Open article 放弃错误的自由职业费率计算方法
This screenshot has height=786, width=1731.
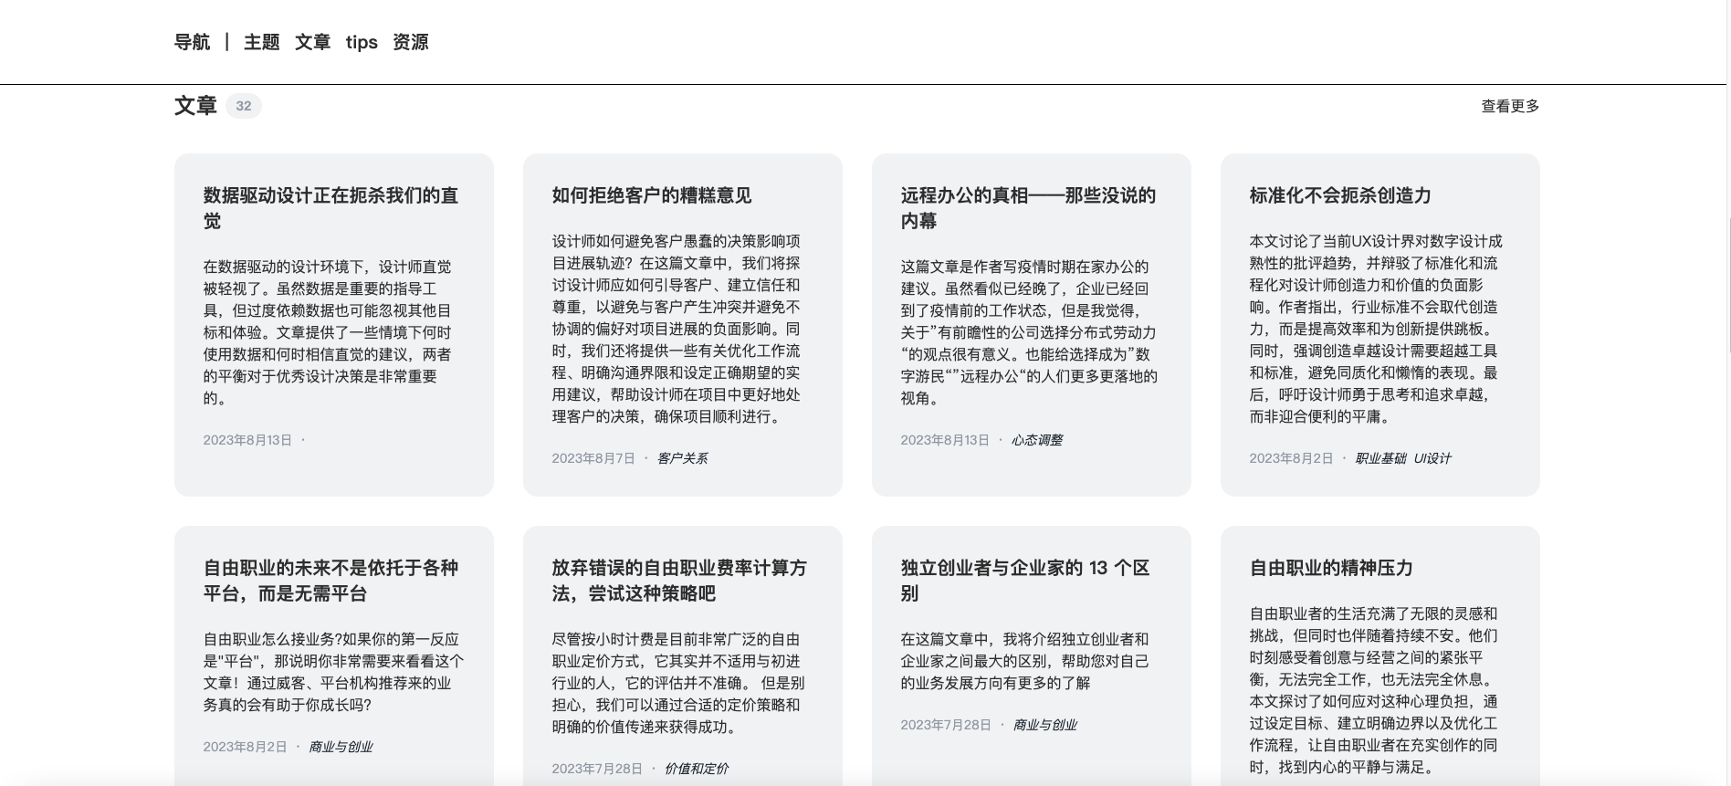click(679, 581)
